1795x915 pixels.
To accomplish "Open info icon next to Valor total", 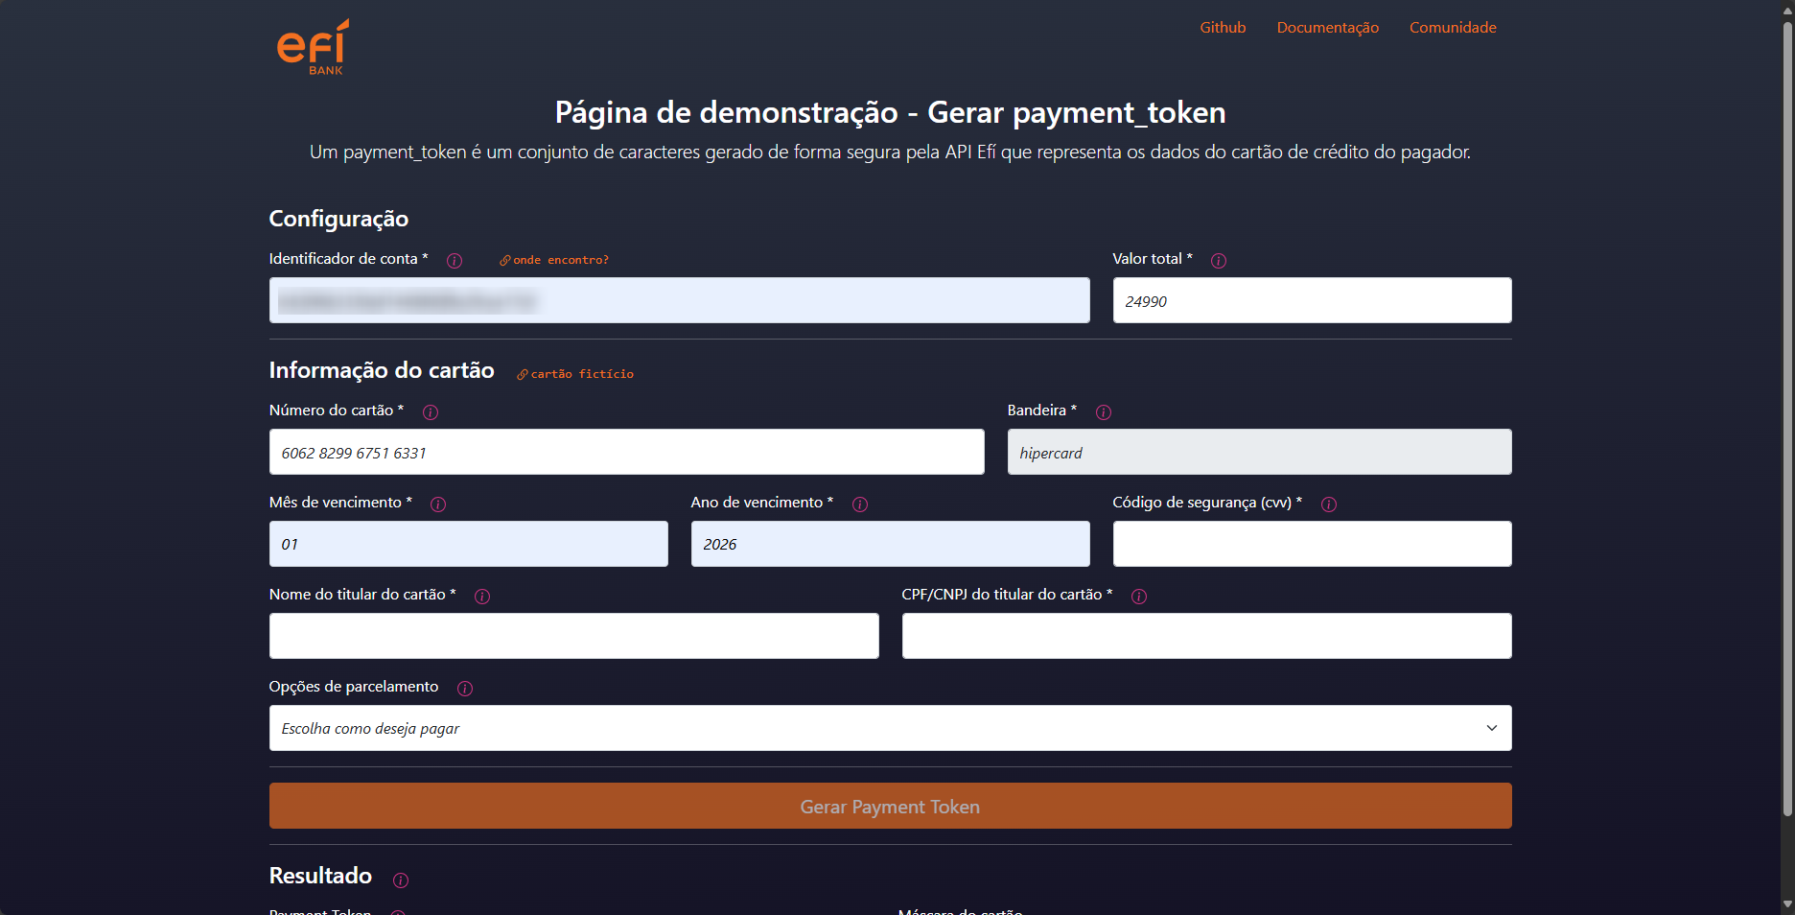I will [x=1219, y=261].
